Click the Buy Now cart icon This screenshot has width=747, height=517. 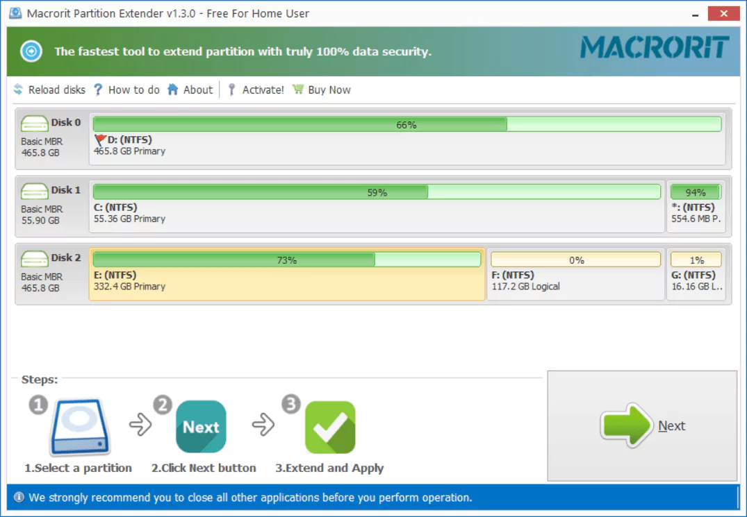tap(299, 90)
